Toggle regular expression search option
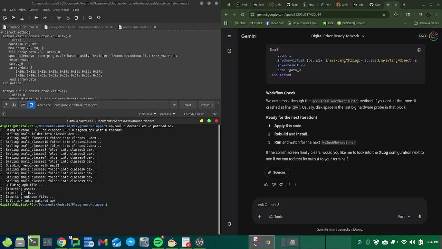Screen dimensions: 442x249 coord(6,105)
